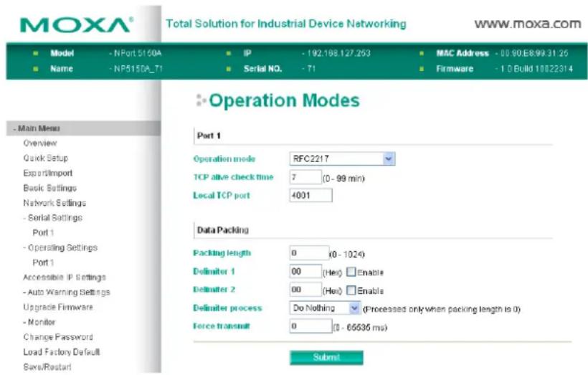Open the Upgrade Firmware page

pyautogui.click(x=58, y=307)
